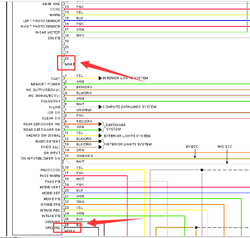Select the ION SIG label
250x238 pixels.
point(54,113)
